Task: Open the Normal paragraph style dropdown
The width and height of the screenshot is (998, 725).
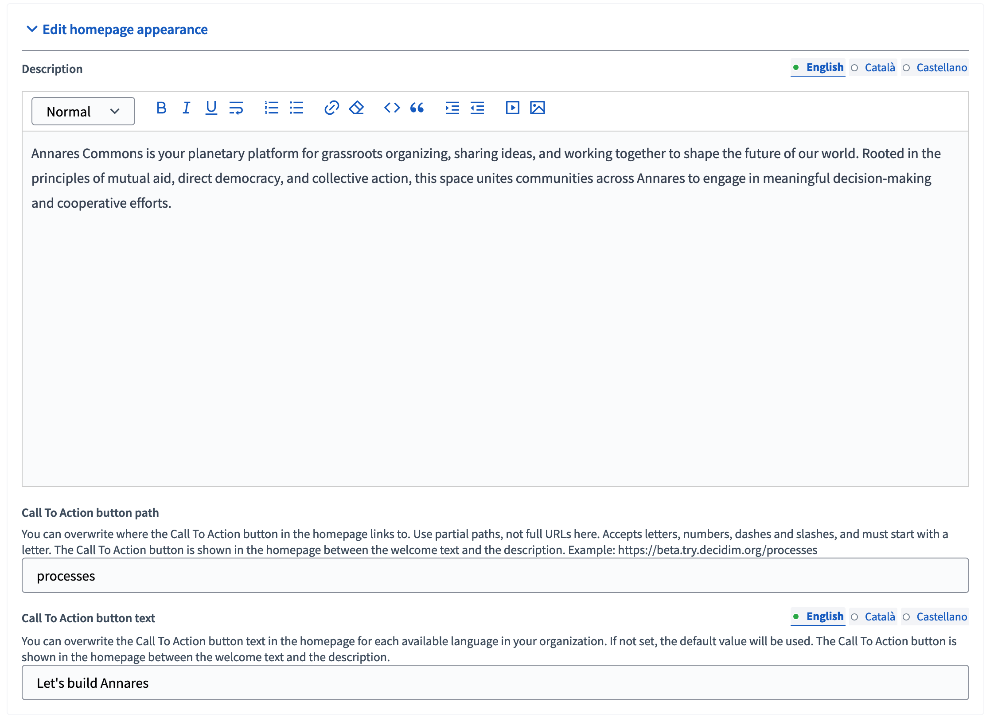Action: (83, 111)
